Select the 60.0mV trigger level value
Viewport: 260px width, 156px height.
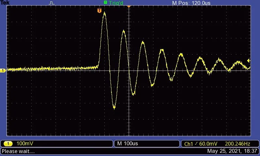coord(209,144)
